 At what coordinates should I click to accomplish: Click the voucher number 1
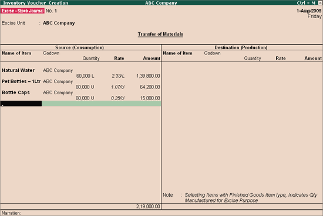[56, 11]
